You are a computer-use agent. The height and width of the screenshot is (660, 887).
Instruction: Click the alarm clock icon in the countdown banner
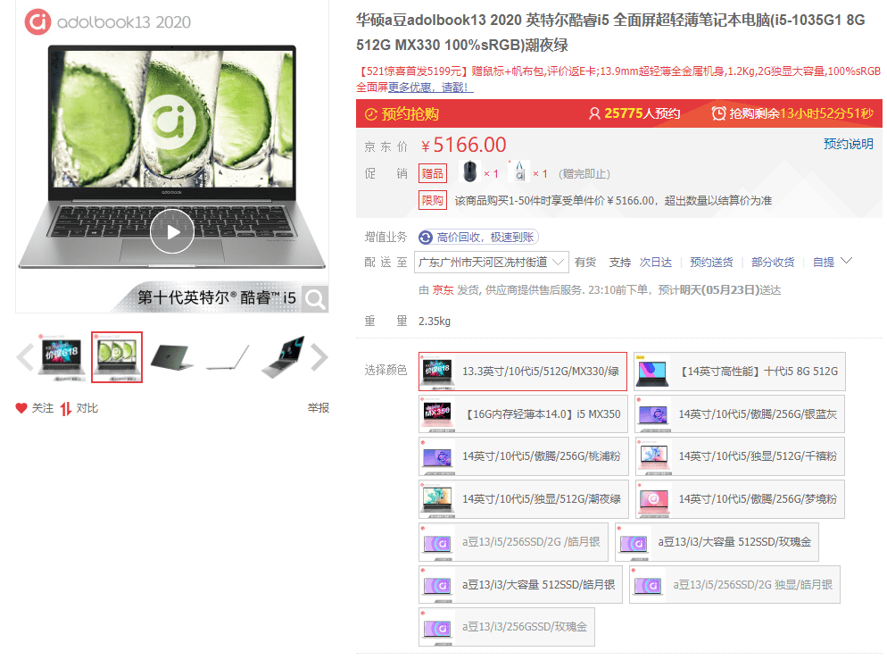[717, 114]
